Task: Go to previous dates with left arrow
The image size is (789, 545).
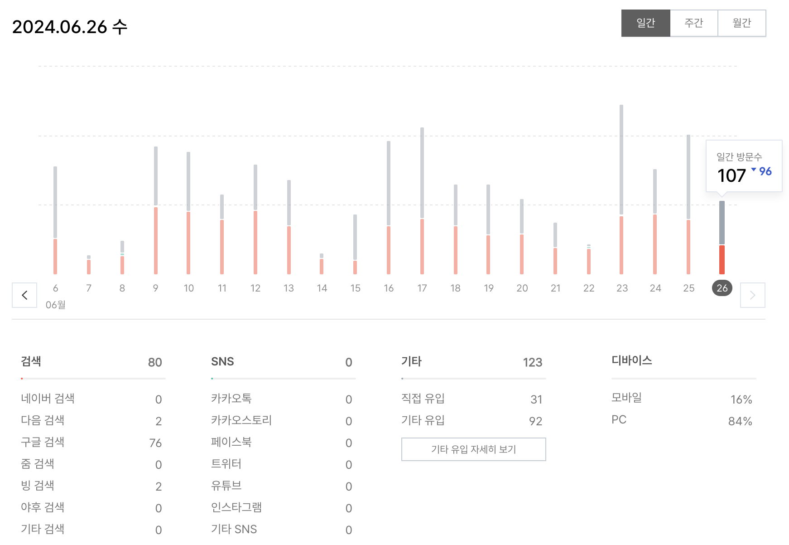Action: tap(24, 295)
